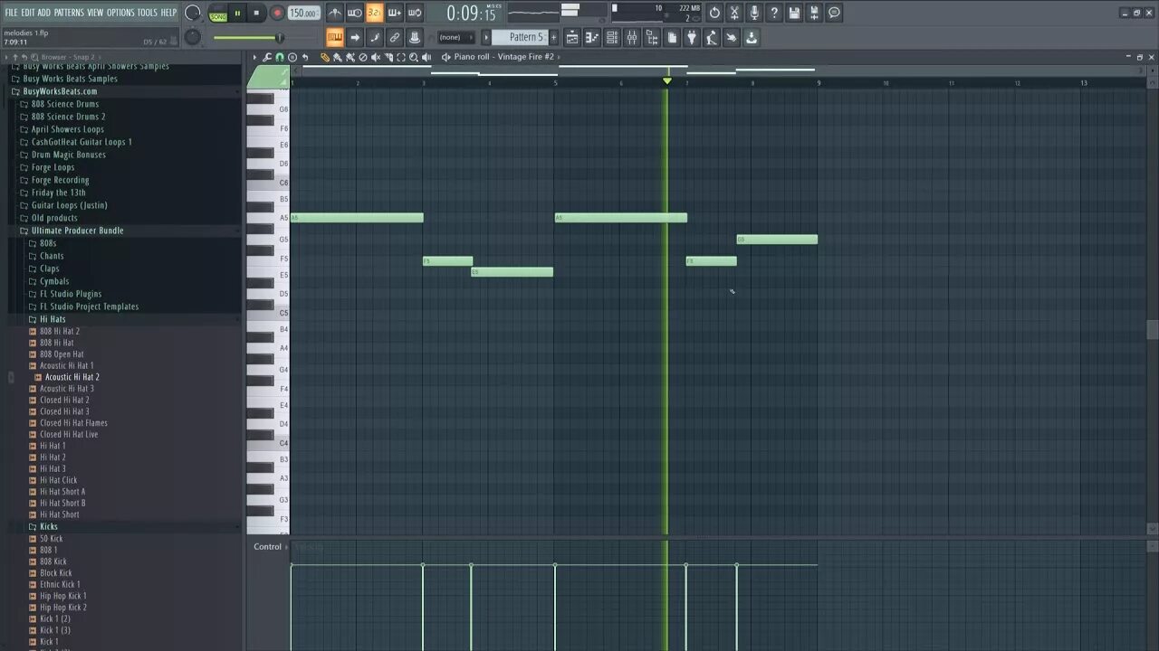Image resolution: width=1159 pixels, height=651 pixels.
Task: Select the Acoustic Hi Hat 2 sample
Action: pyautogui.click(x=72, y=377)
